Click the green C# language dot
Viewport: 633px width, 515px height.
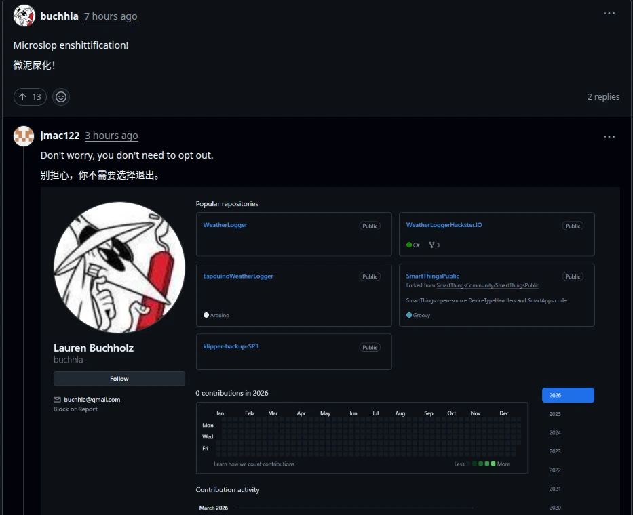[409, 245]
